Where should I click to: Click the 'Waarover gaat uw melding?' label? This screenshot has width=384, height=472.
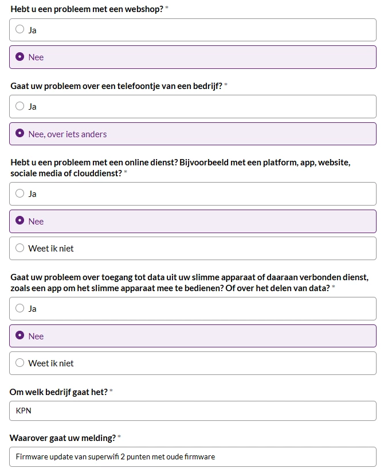point(62,438)
